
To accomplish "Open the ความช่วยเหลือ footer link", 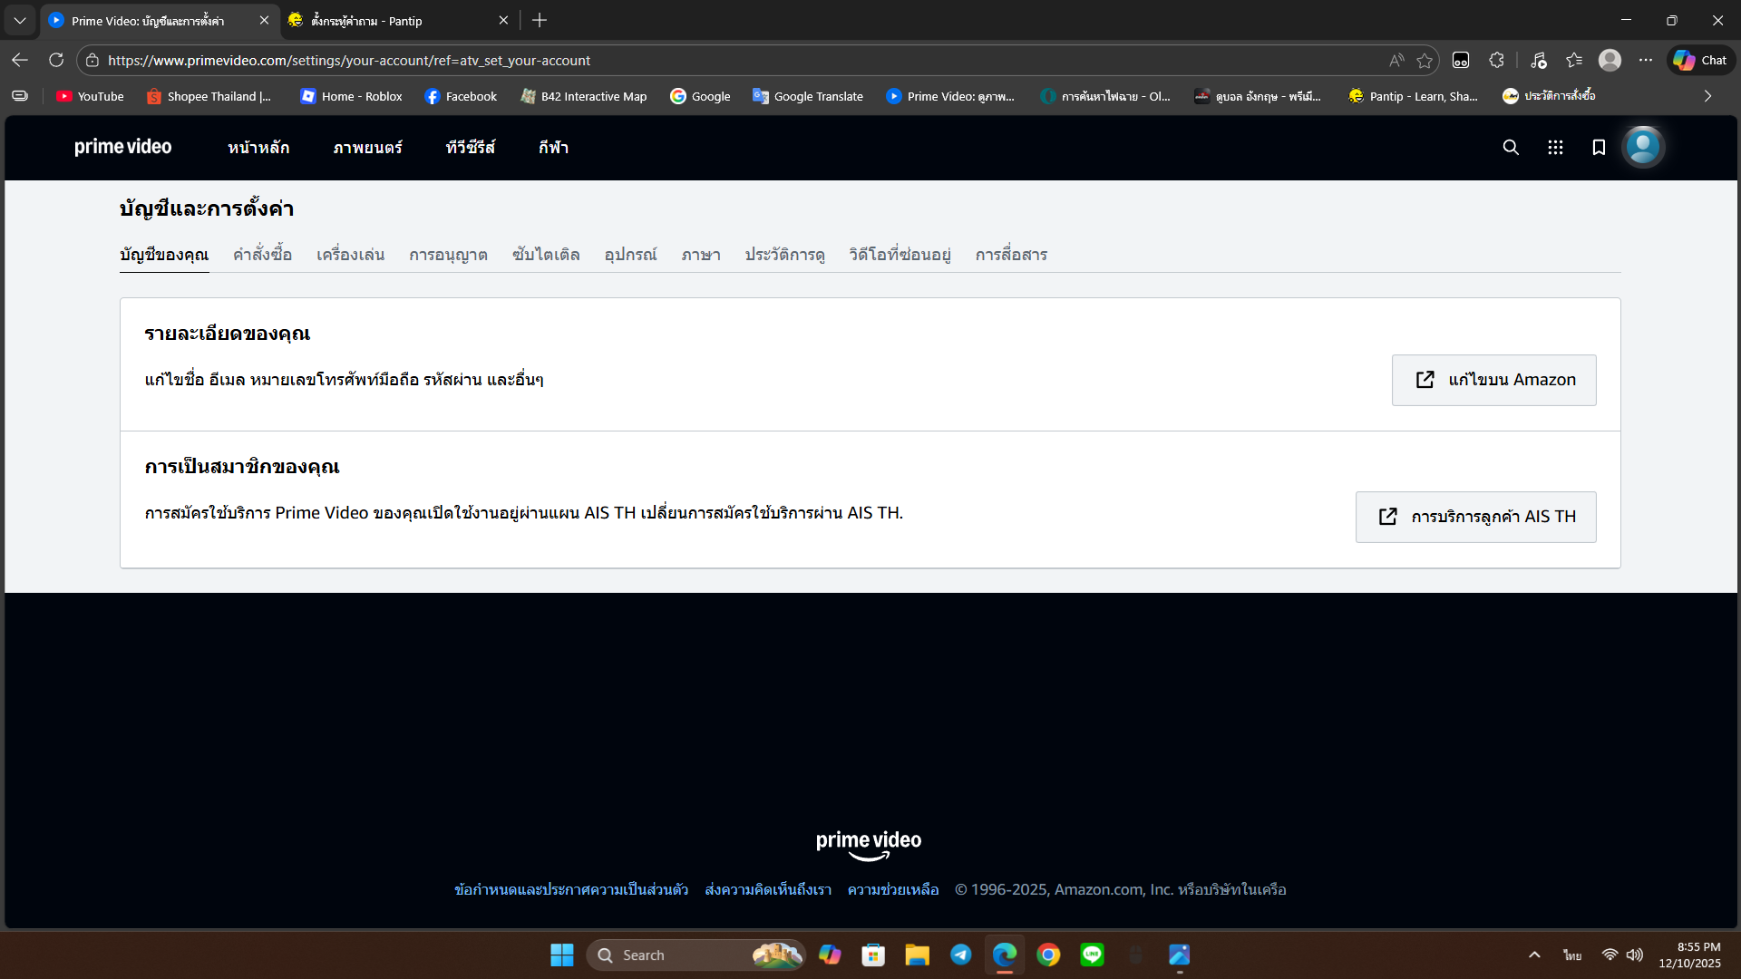I will click(892, 890).
